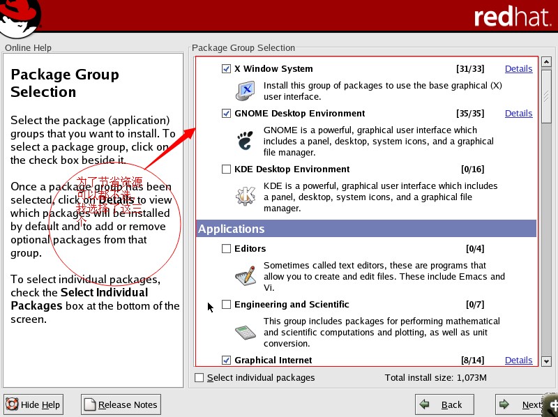Click the Package Group Selection help heading
Viewport: 558px width, 417px height.
[65, 83]
